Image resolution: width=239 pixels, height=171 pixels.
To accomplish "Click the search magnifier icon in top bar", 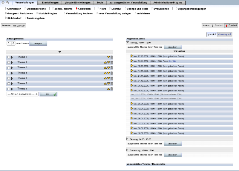I will 7,2.
